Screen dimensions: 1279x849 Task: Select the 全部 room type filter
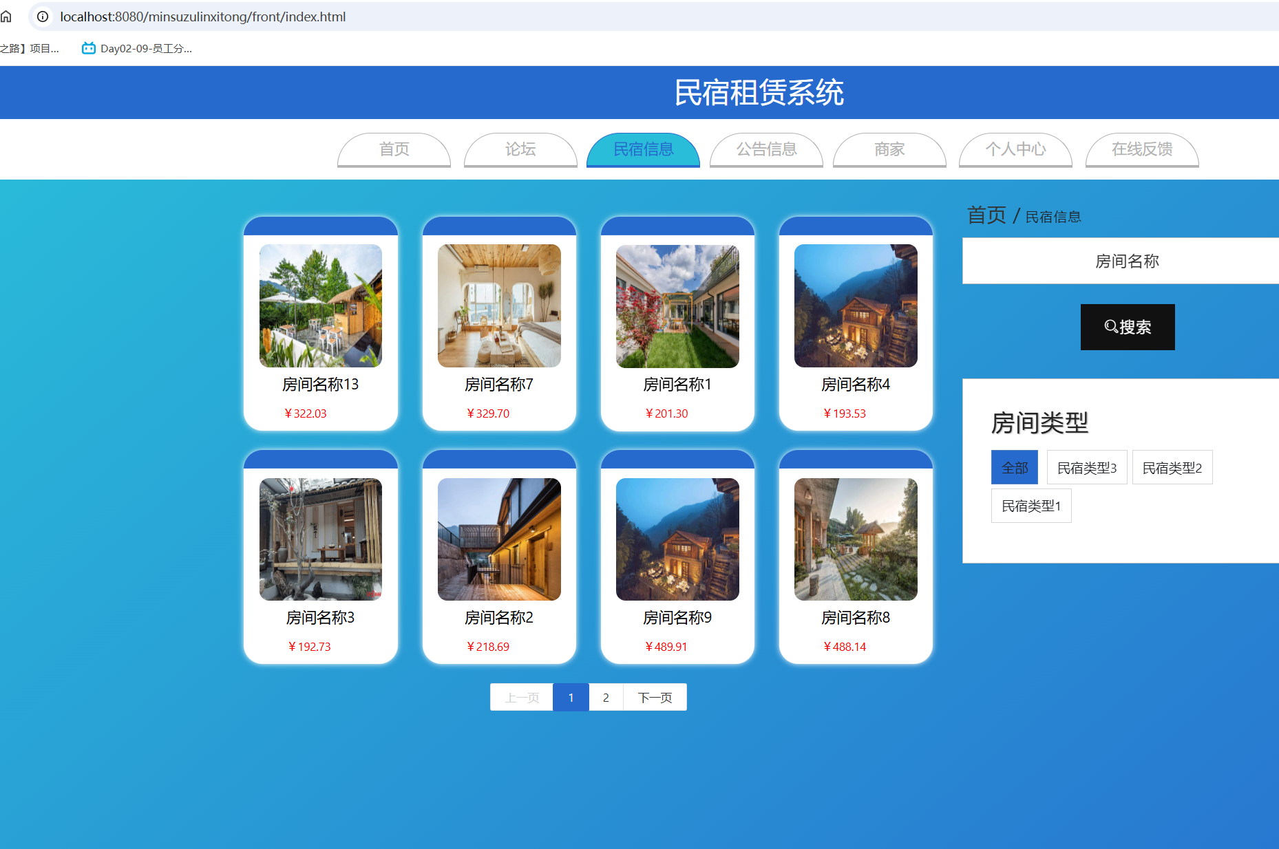click(x=1015, y=468)
